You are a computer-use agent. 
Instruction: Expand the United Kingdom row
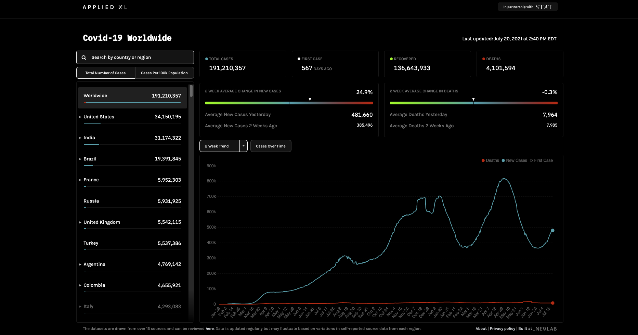click(80, 222)
